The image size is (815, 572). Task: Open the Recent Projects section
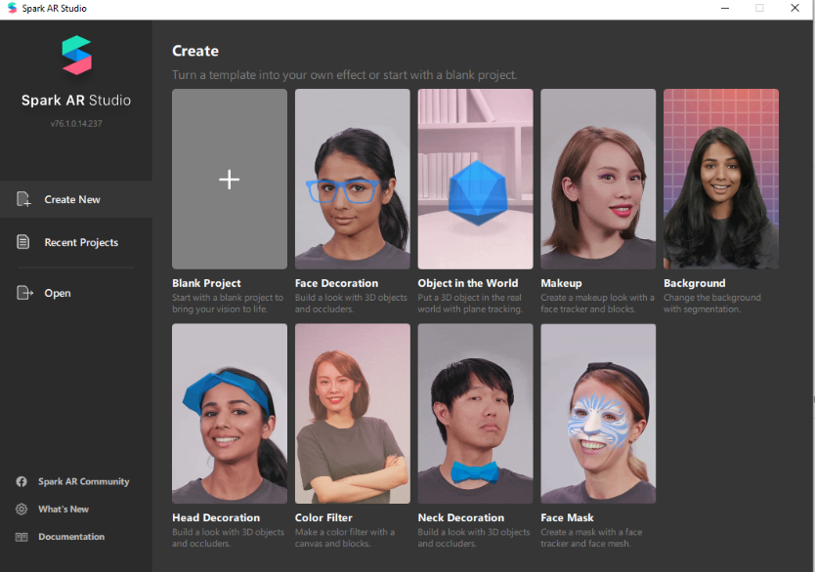pos(81,242)
